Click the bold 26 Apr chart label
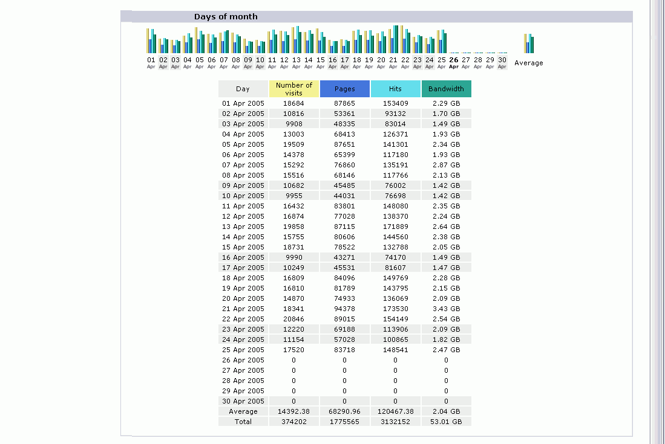Image resolution: width=665 pixels, height=444 pixels. click(454, 63)
